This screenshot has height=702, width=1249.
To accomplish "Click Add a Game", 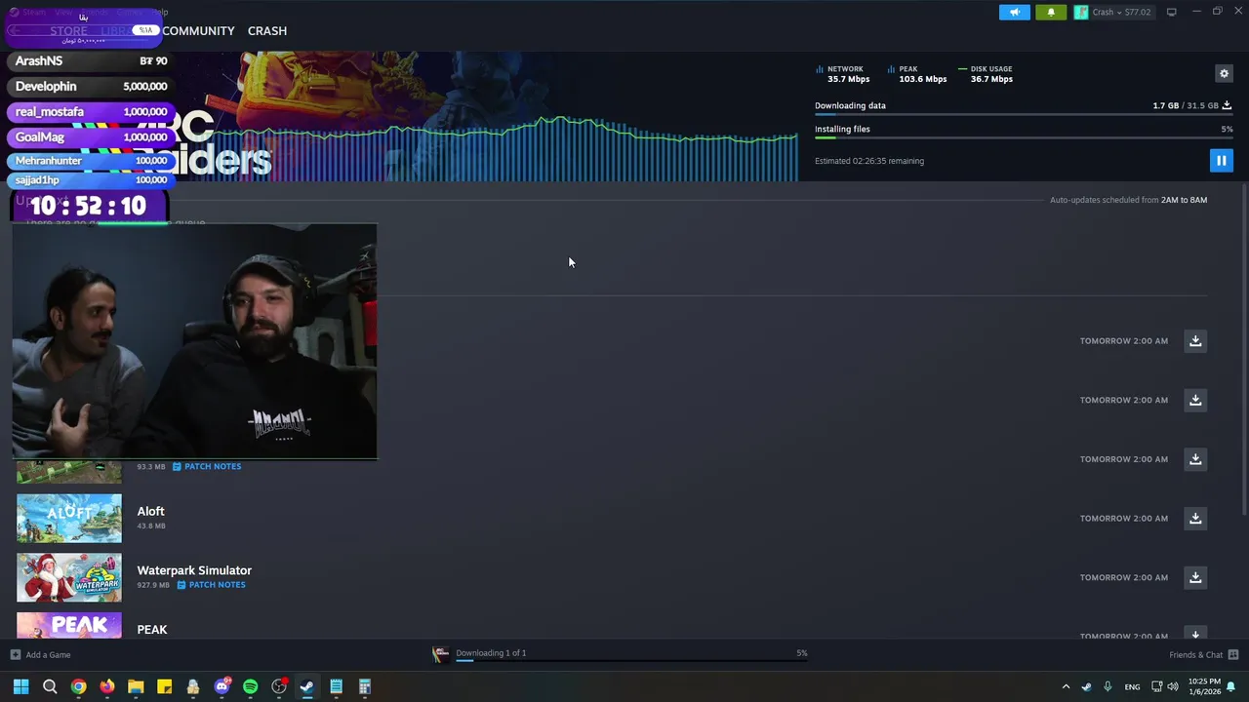I will 48,655.
